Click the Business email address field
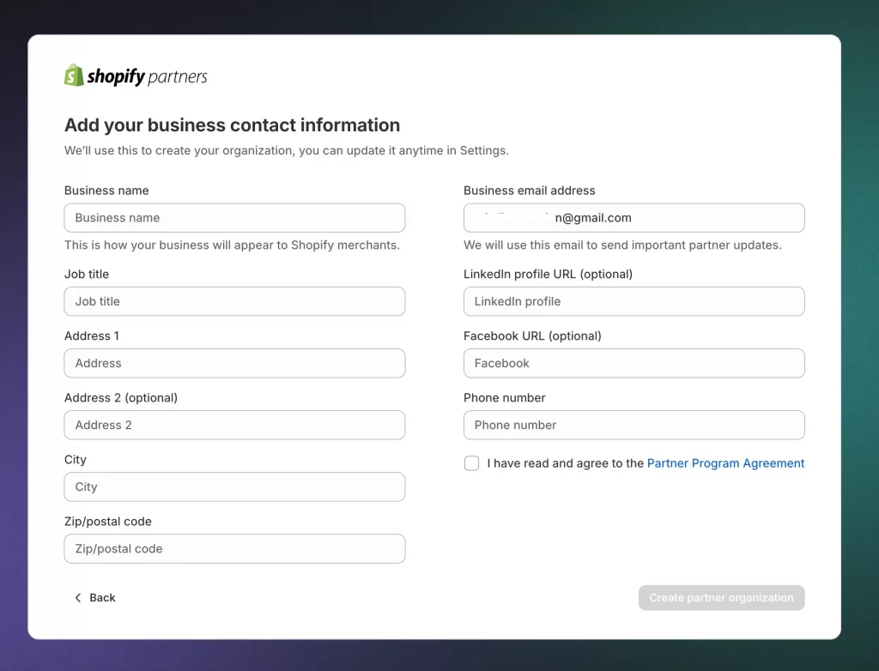Viewport: 879px width, 671px height. 633,217
